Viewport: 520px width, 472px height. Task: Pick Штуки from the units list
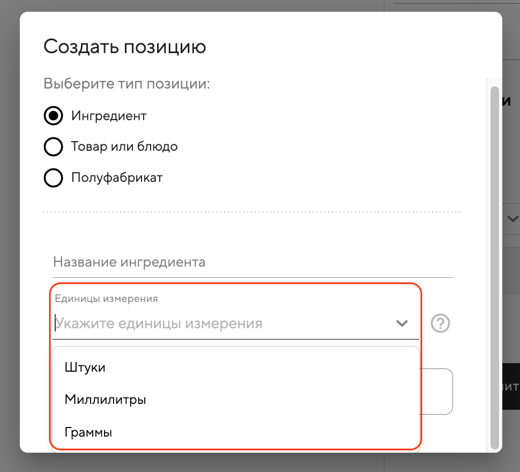point(85,367)
